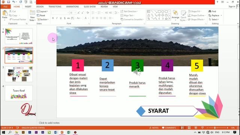Image resolution: width=240 pixels, height=135 pixels.
Task: Select slide 3 thumbnail
Action: coord(19,74)
